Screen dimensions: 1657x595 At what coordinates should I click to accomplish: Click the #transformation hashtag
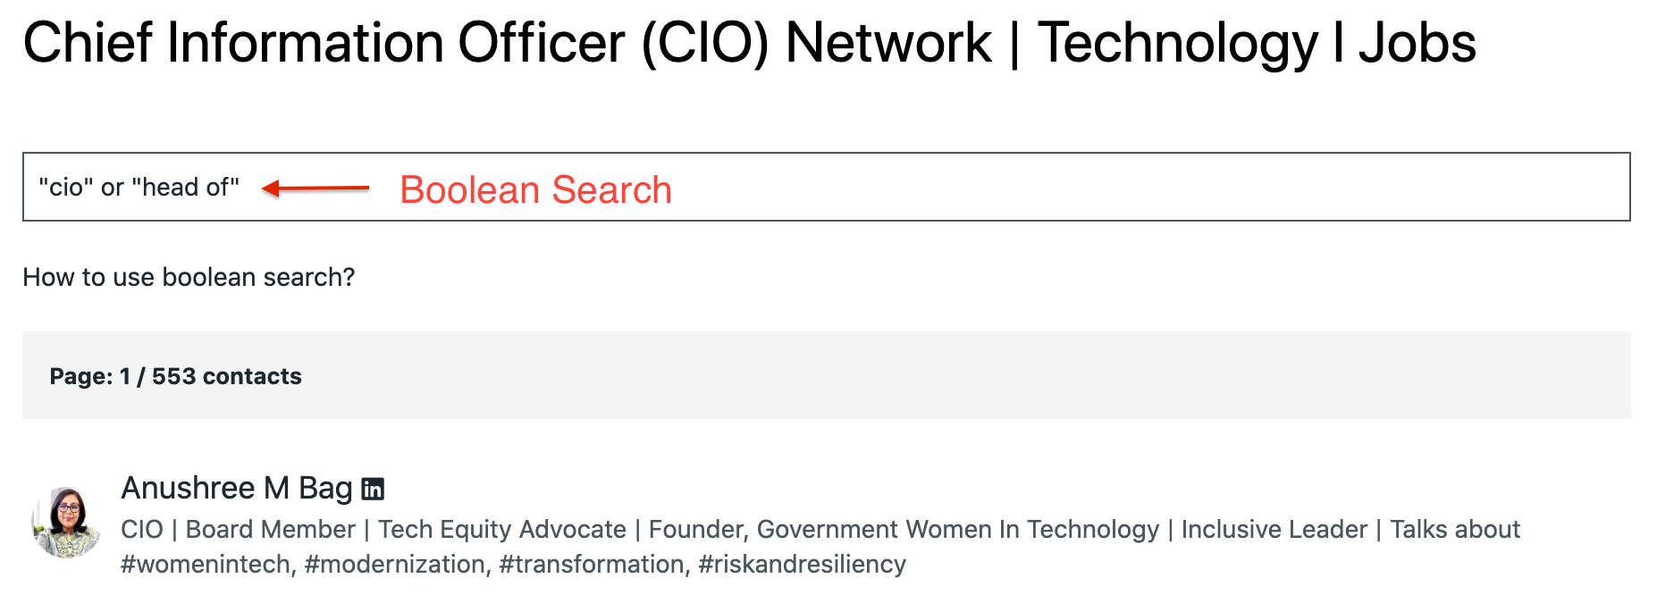point(593,565)
